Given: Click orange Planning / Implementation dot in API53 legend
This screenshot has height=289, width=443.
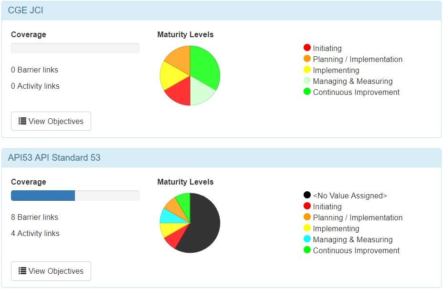Looking at the screenshot, I should tap(307, 217).
